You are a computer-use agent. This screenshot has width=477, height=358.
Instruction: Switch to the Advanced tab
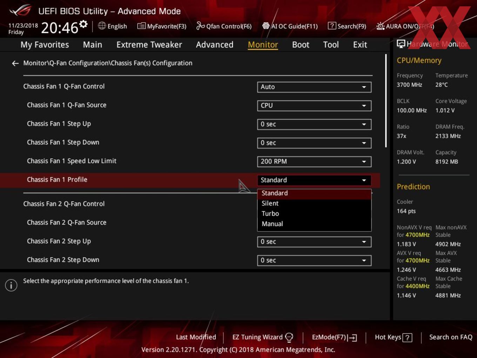click(215, 45)
